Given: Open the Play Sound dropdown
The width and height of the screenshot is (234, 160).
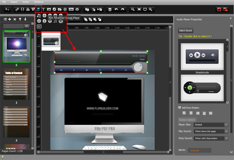Looking at the screenshot, I should tap(211, 131).
